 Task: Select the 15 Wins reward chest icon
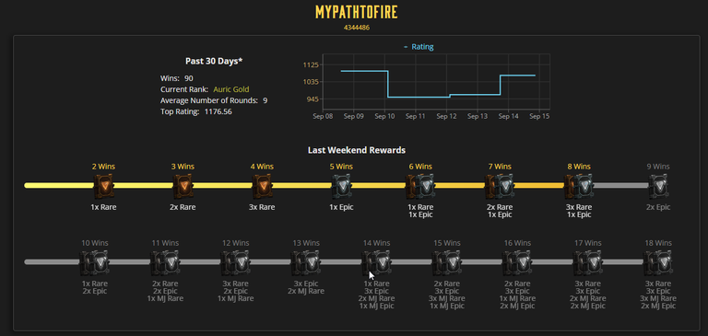pos(446,262)
